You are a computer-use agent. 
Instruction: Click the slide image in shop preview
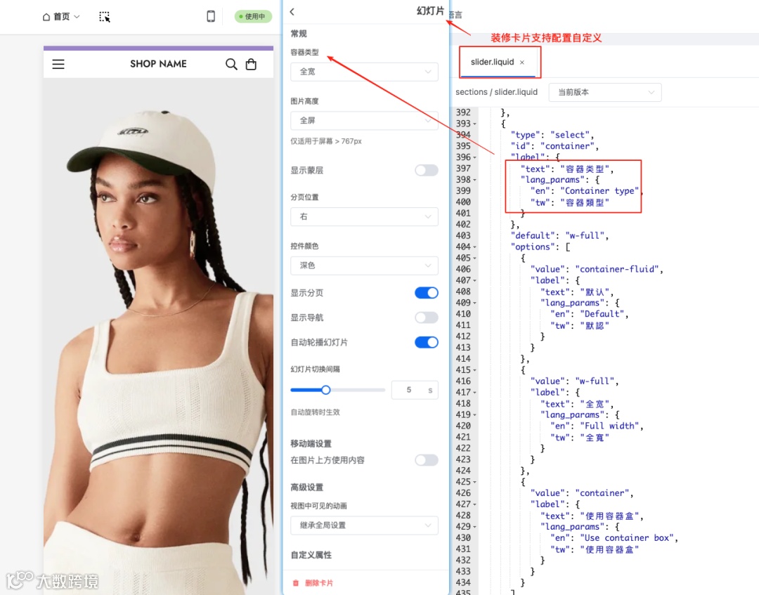pos(158,336)
